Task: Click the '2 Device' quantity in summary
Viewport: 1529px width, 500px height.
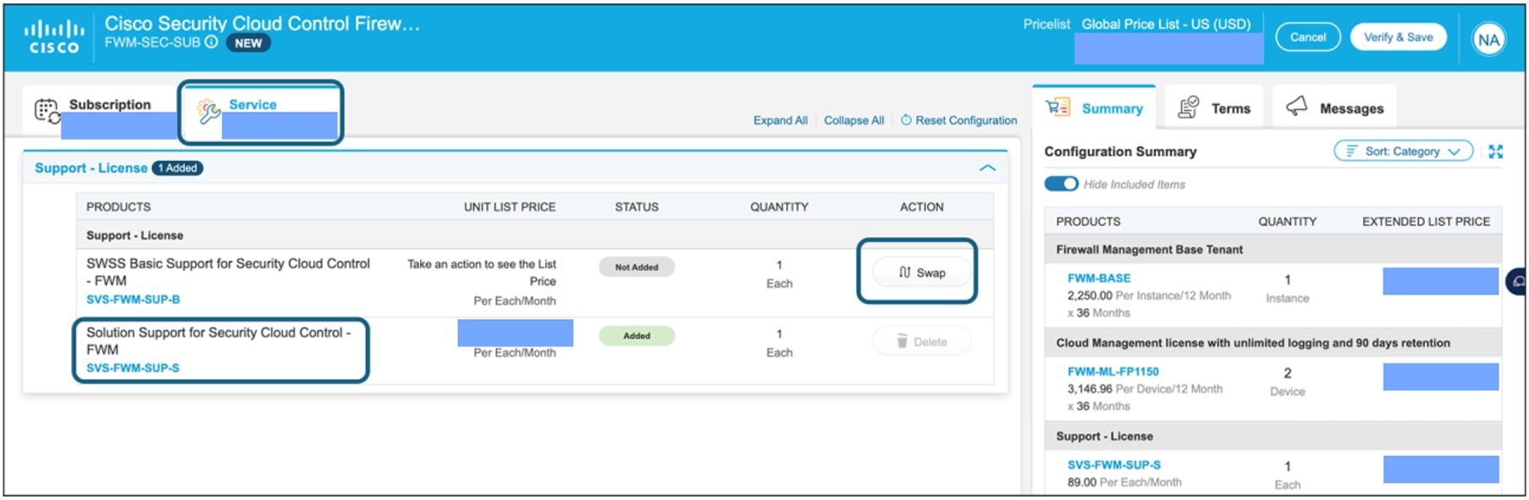Action: [1287, 382]
